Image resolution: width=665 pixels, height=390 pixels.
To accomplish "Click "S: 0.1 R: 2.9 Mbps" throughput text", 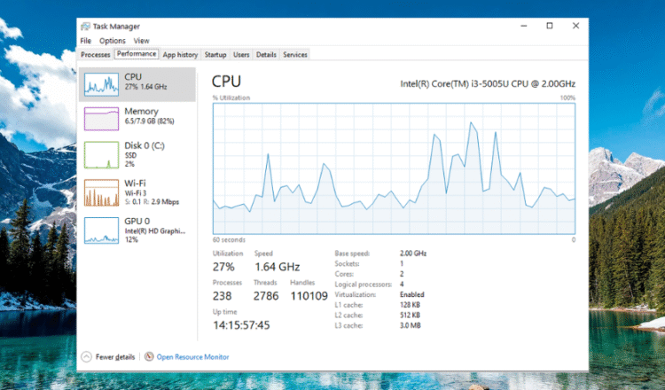I will click(x=152, y=202).
